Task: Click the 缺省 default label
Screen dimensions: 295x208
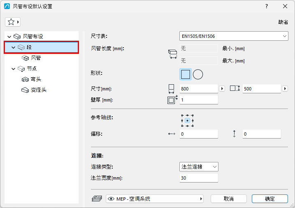Action: (x=283, y=22)
